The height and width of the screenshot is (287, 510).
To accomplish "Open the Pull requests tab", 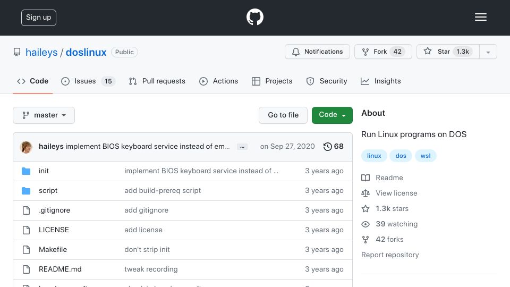I will [x=157, y=81].
